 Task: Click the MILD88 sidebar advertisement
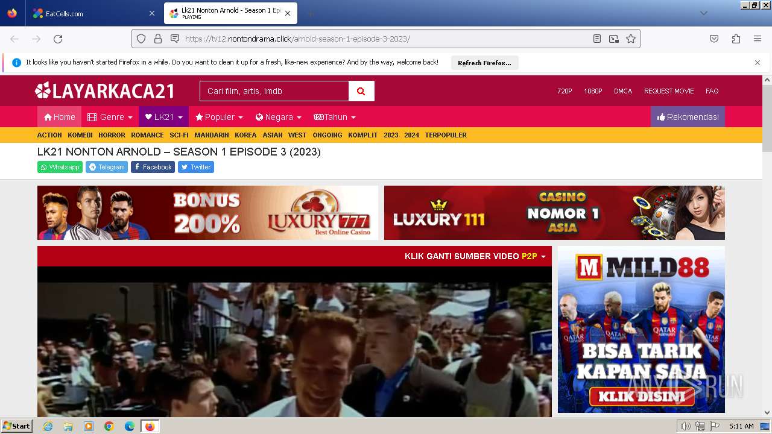click(641, 329)
